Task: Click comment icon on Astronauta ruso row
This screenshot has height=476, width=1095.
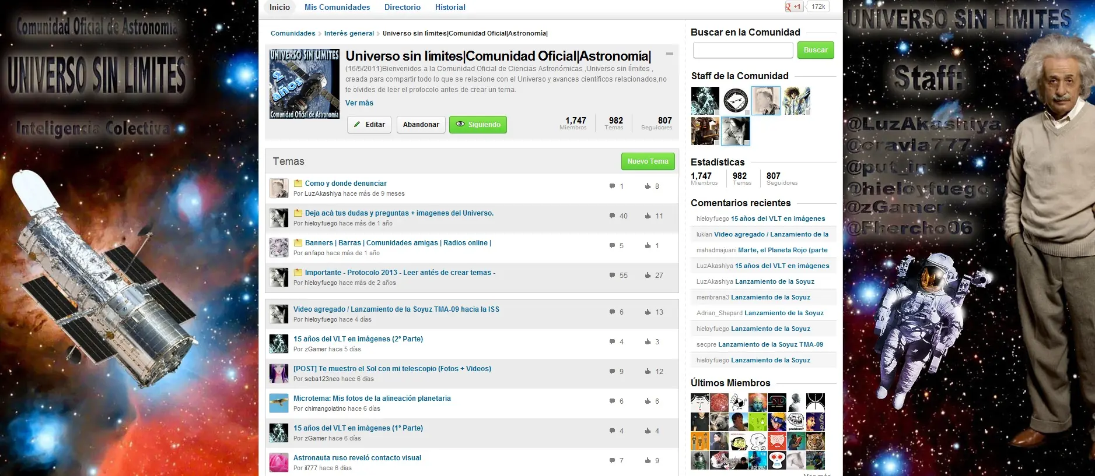Action: point(612,461)
